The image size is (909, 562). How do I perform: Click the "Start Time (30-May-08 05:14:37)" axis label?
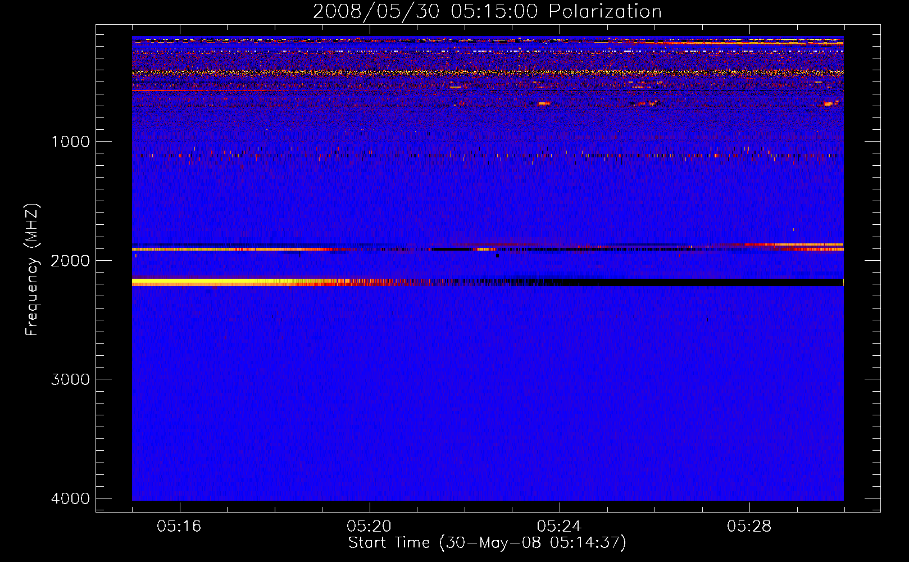tap(487, 543)
